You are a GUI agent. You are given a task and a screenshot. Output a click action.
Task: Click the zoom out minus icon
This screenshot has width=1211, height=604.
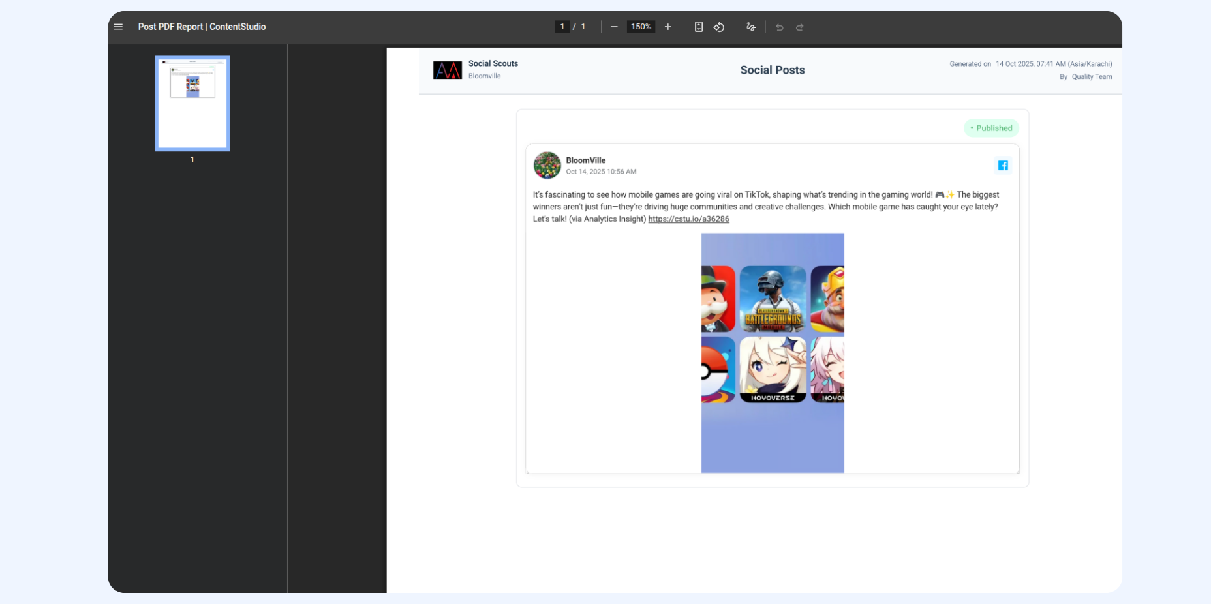tap(614, 27)
